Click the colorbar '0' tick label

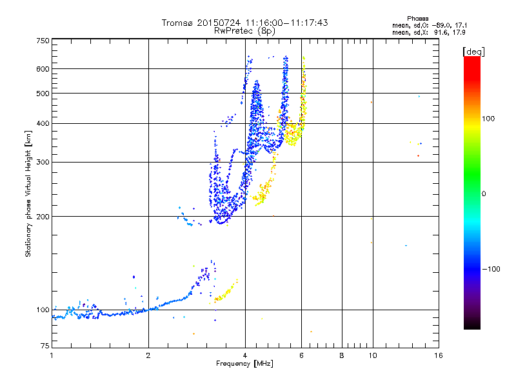(484, 194)
